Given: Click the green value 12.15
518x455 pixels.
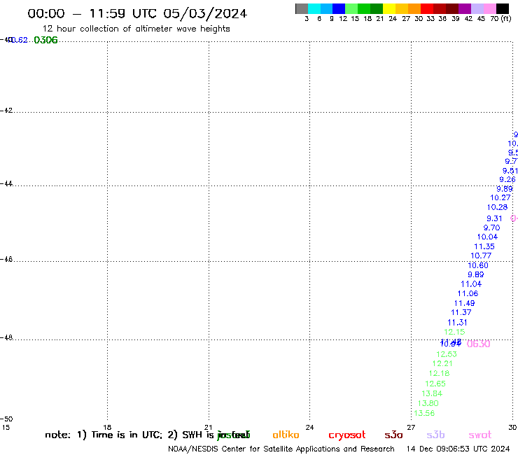Looking at the screenshot, I should click(454, 332).
